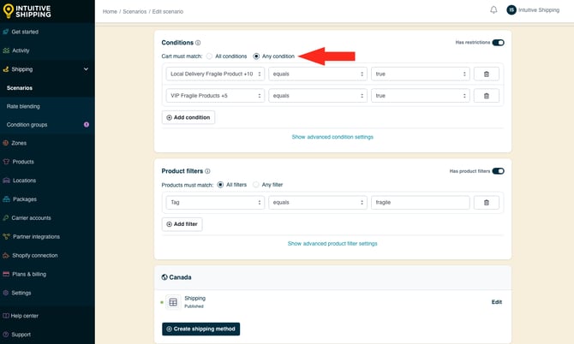
Task: Open true dropdown in VIP Fragile row
Action: click(x=421, y=96)
